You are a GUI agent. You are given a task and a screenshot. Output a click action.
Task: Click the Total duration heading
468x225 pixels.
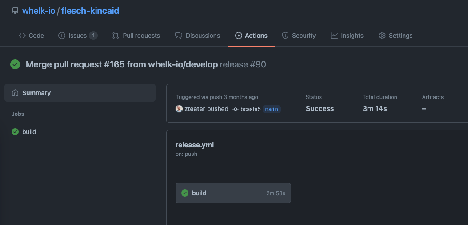pyautogui.click(x=380, y=97)
